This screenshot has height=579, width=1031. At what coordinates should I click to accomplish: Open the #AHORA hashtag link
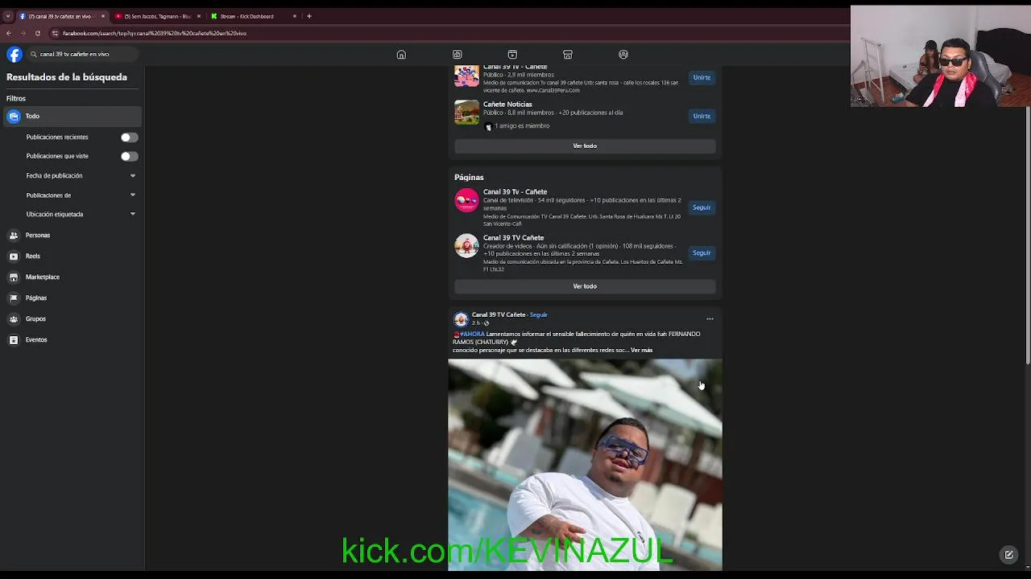(x=472, y=334)
